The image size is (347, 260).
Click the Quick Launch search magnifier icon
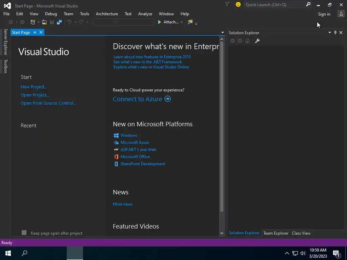click(x=308, y=4)
